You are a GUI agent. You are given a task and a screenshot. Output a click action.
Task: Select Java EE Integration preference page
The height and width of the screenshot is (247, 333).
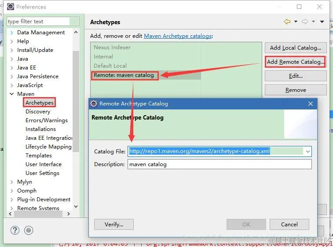coord(49,138)
